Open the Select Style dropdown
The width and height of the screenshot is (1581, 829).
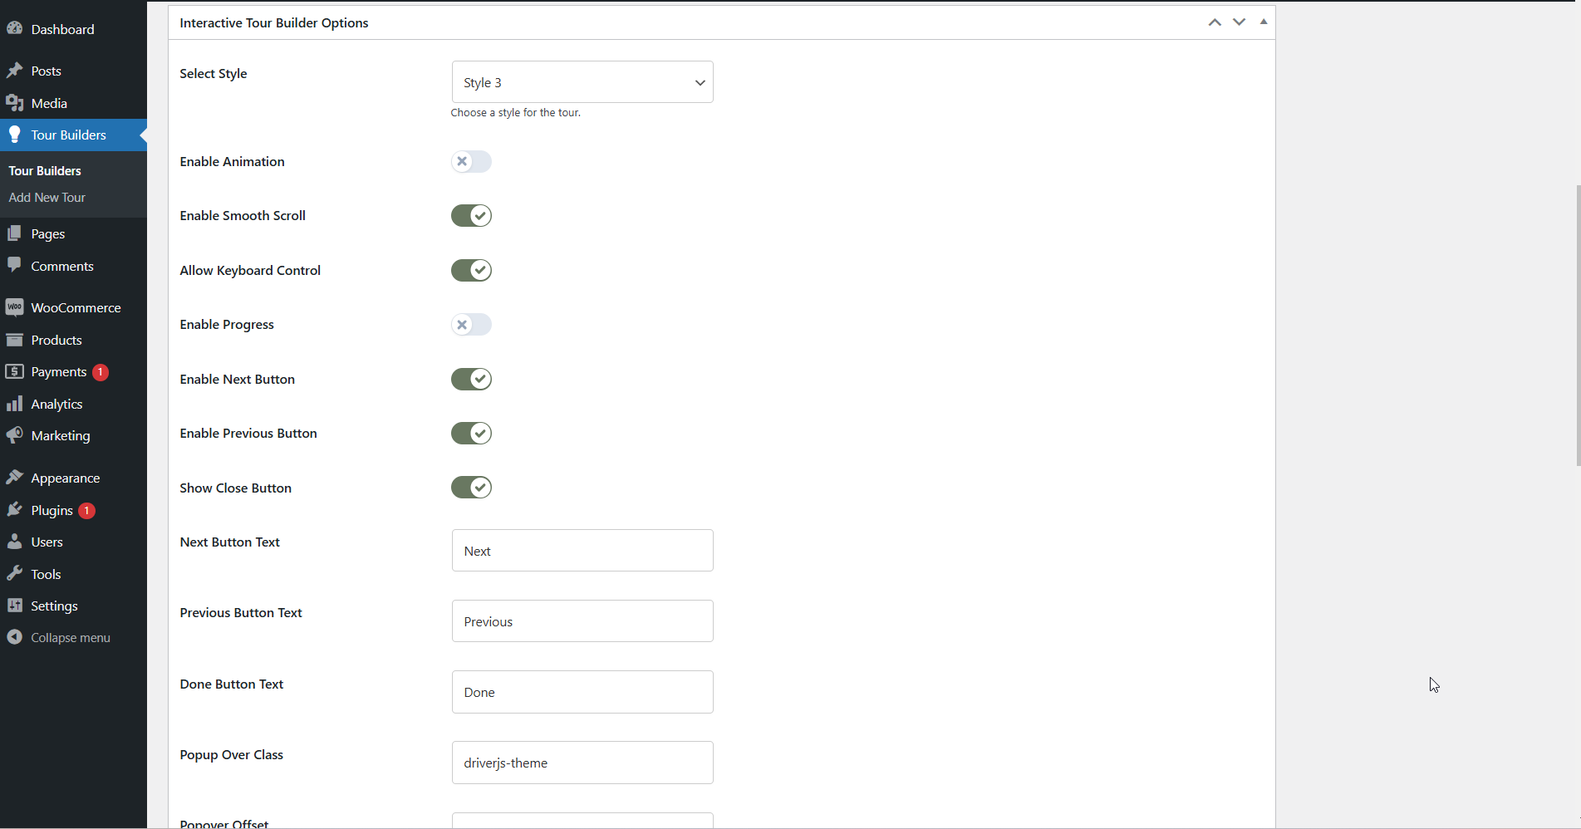(x=582, y=81)
